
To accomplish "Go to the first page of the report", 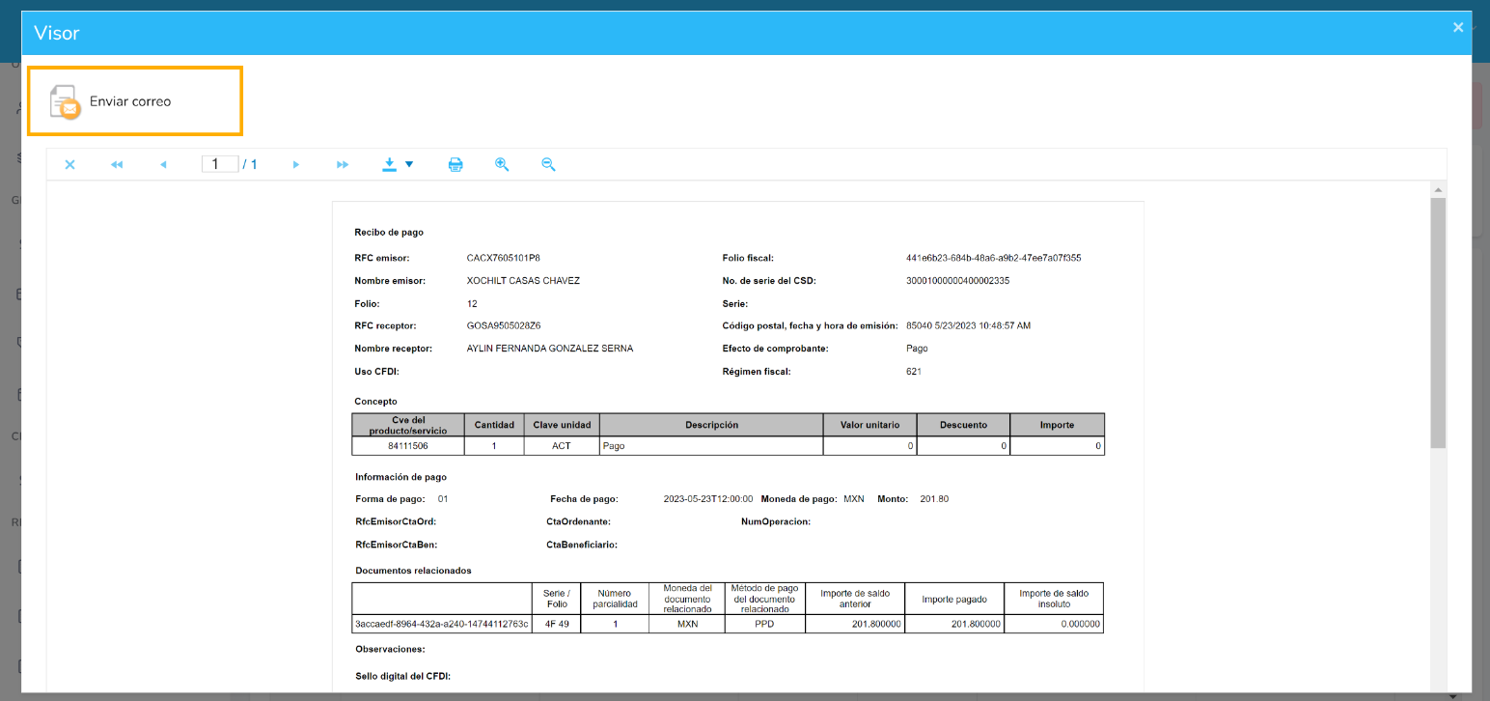I will pyautogui.click(x=117, y=165).
